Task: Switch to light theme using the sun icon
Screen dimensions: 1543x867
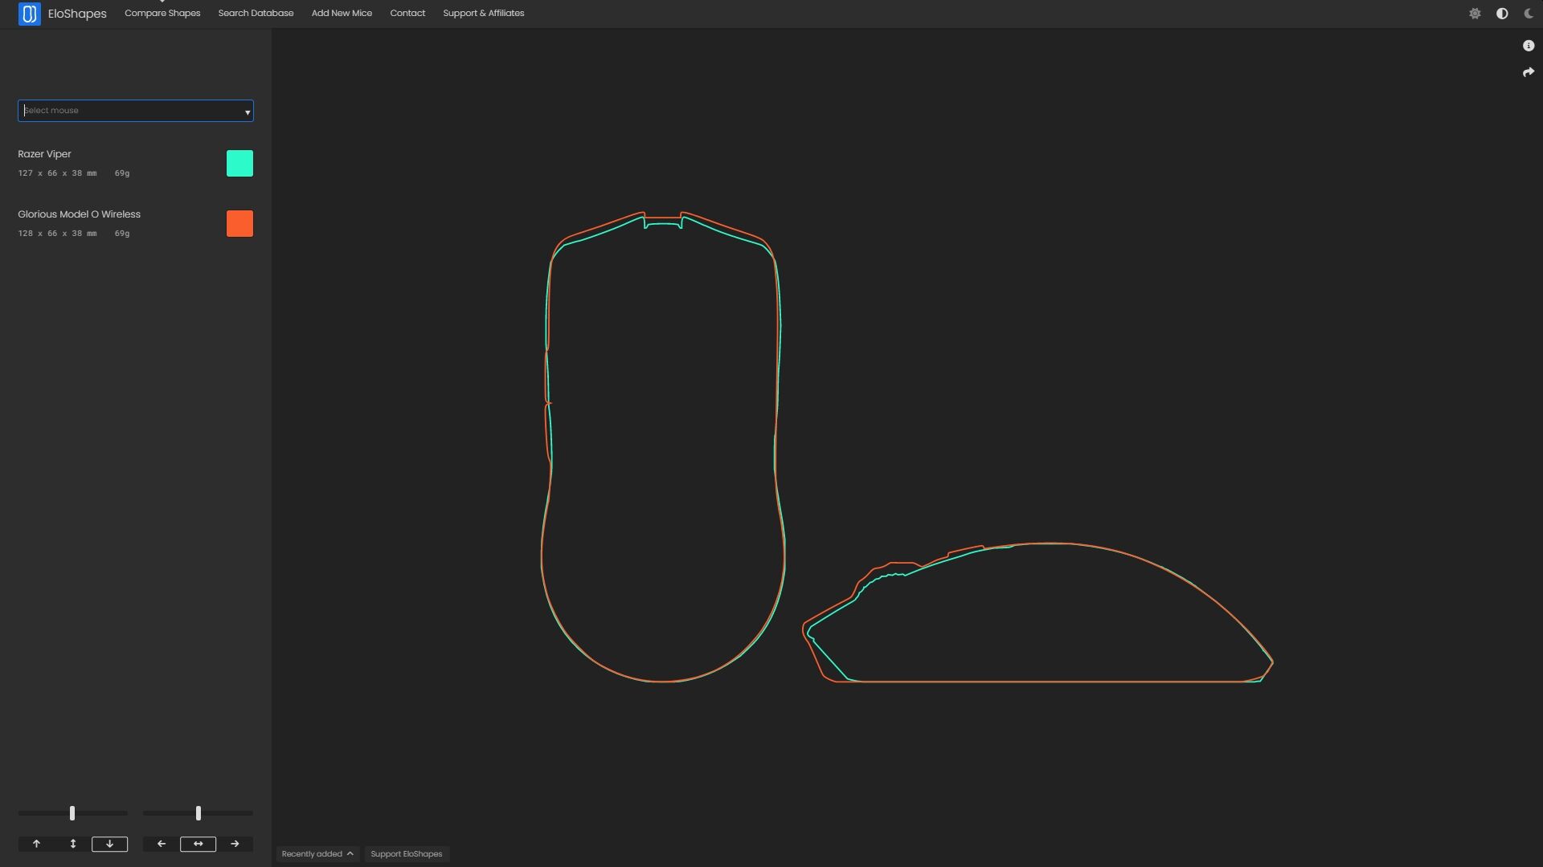Action: coord(1475,14)
